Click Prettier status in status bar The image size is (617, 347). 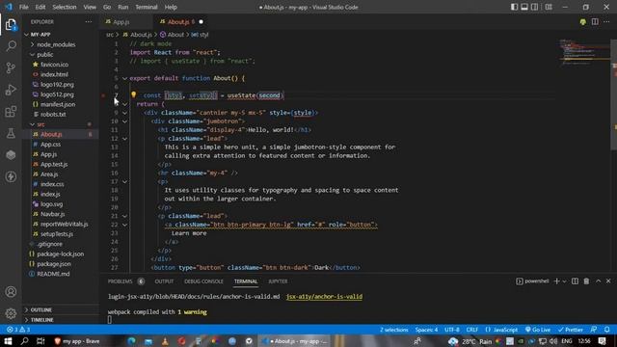[571, 330]
